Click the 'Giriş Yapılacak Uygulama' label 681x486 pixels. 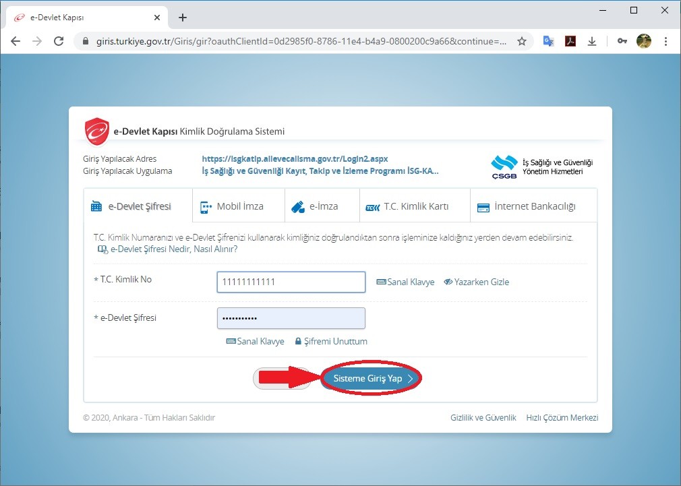[127, 171]
